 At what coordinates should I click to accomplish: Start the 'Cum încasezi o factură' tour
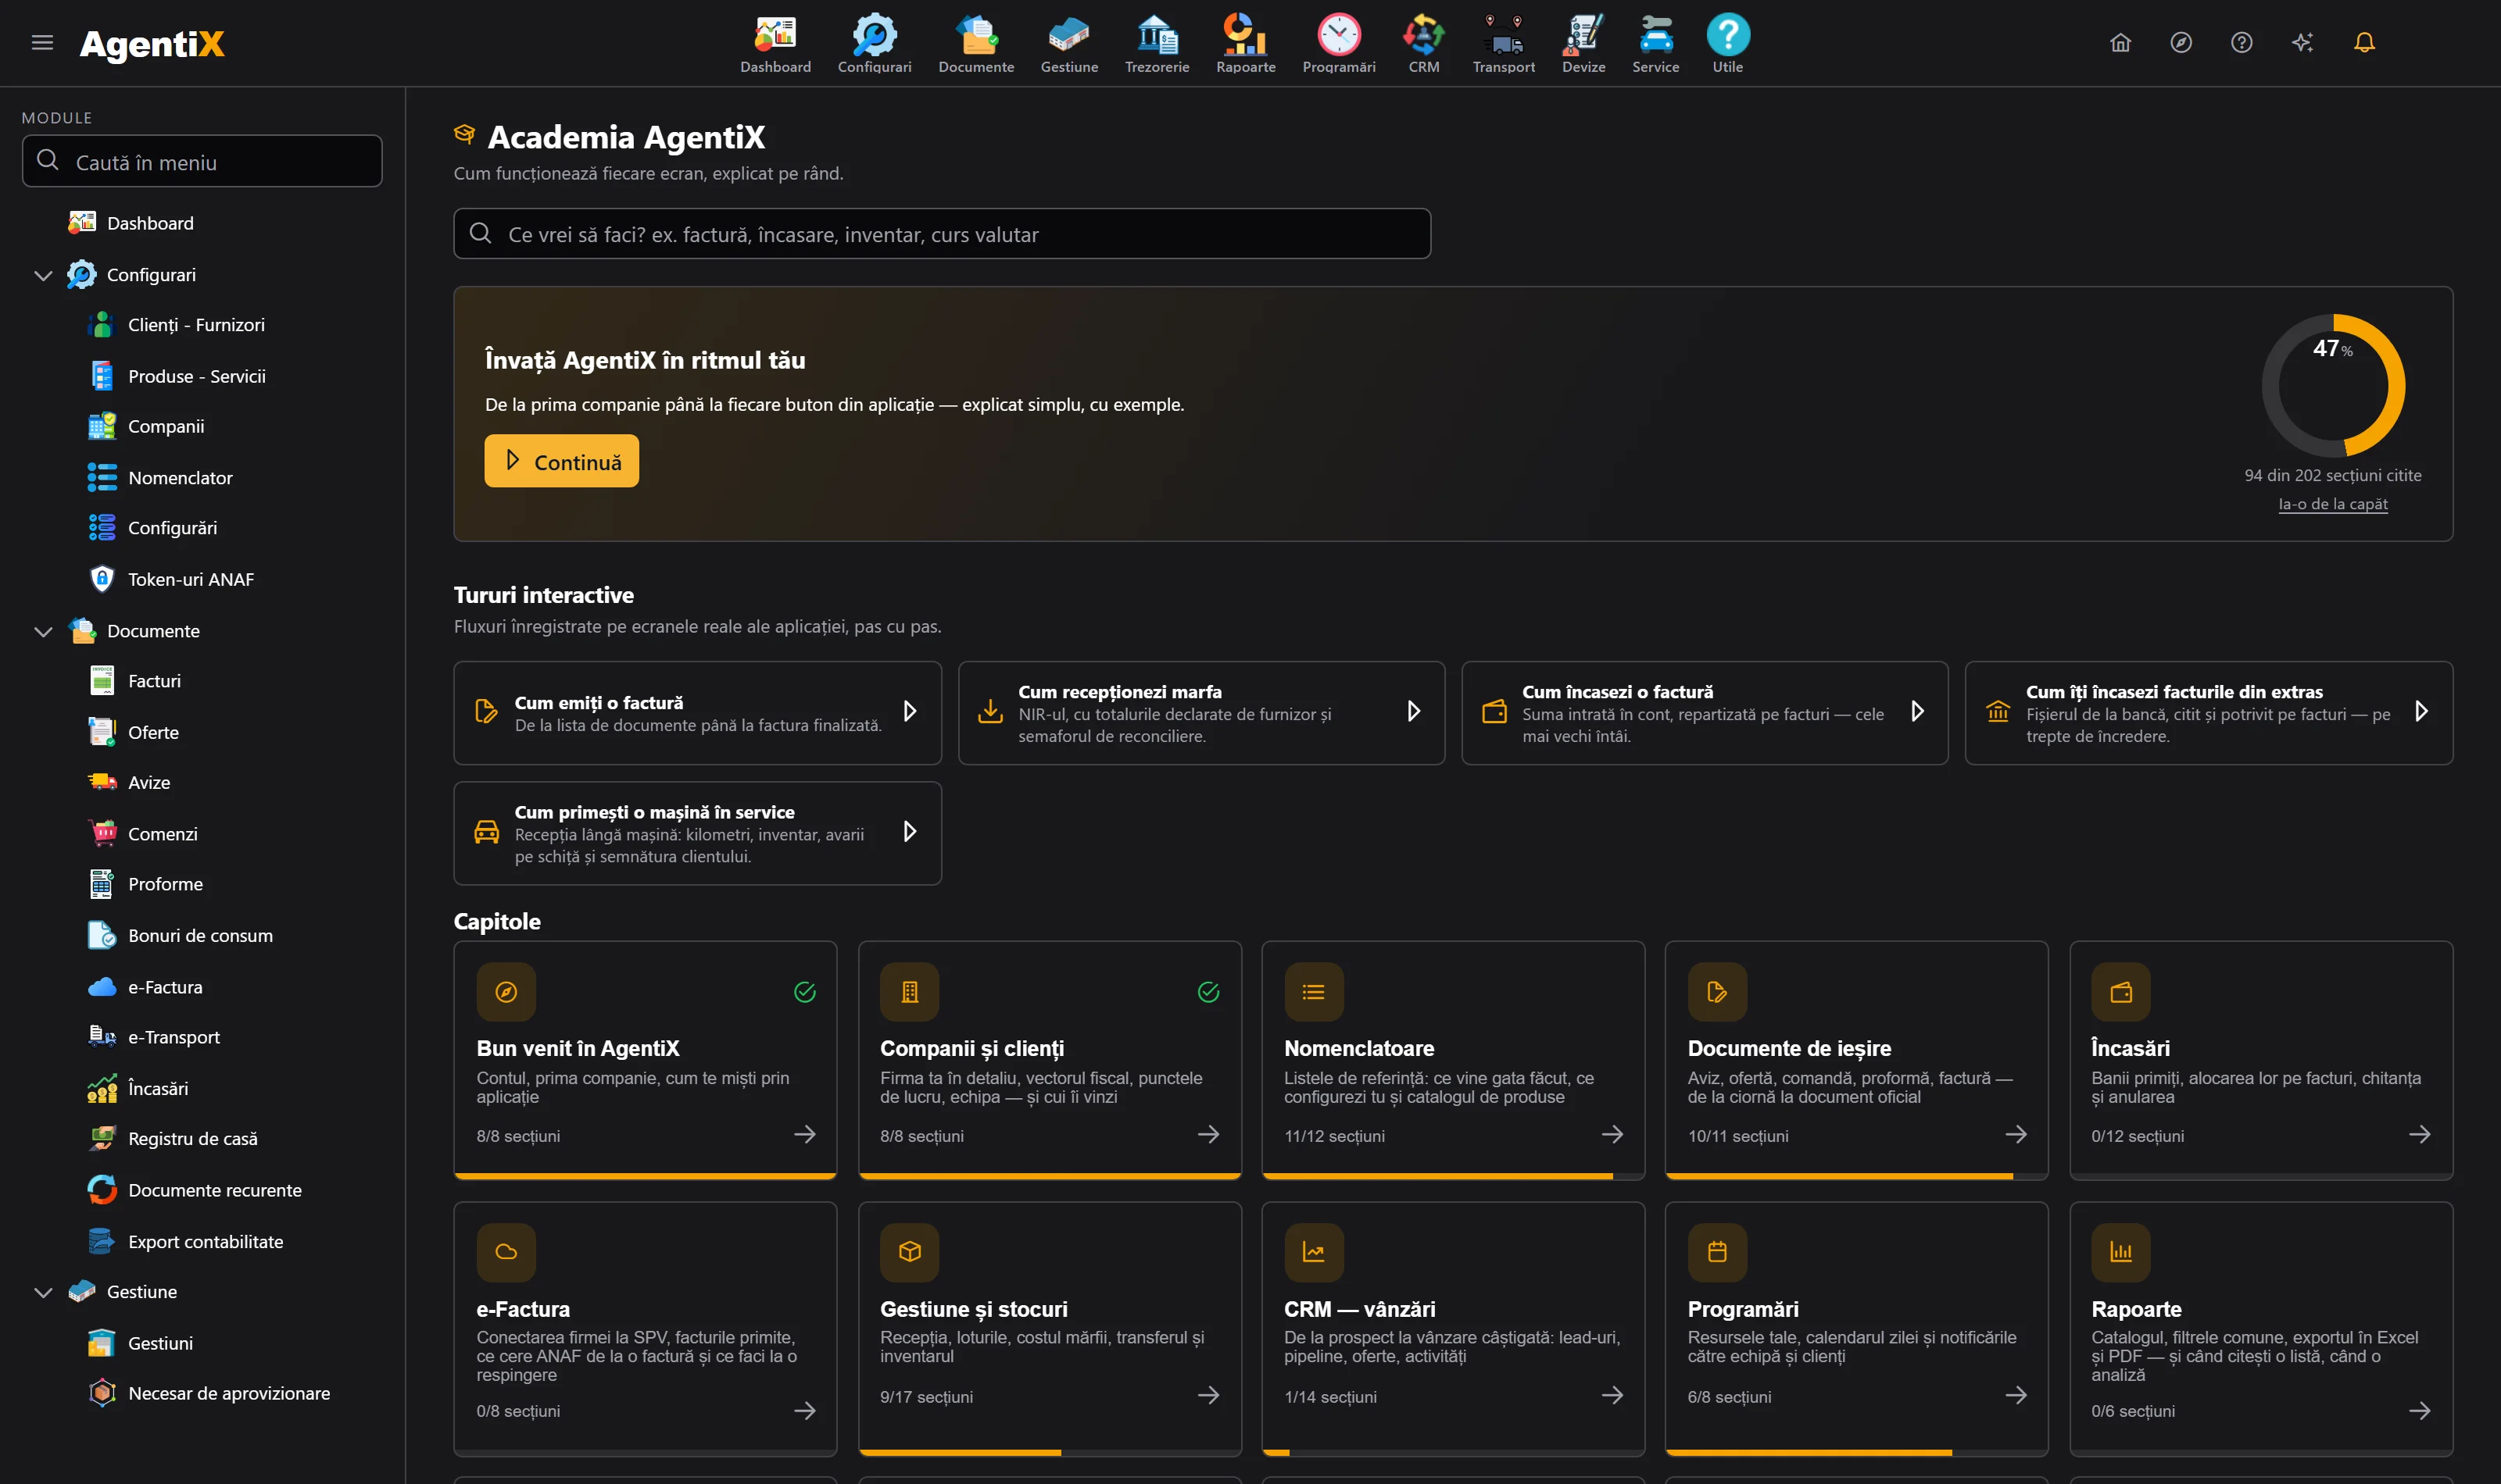click(x=1705, y=713)
